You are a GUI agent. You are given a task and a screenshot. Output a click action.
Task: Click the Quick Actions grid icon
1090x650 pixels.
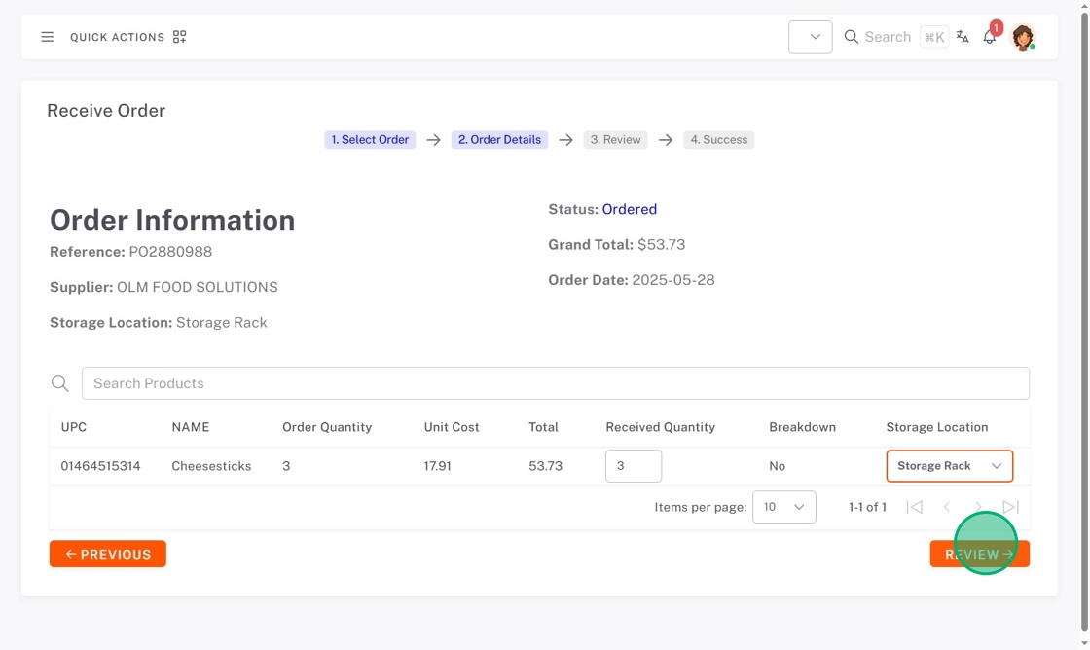point(179,37)
